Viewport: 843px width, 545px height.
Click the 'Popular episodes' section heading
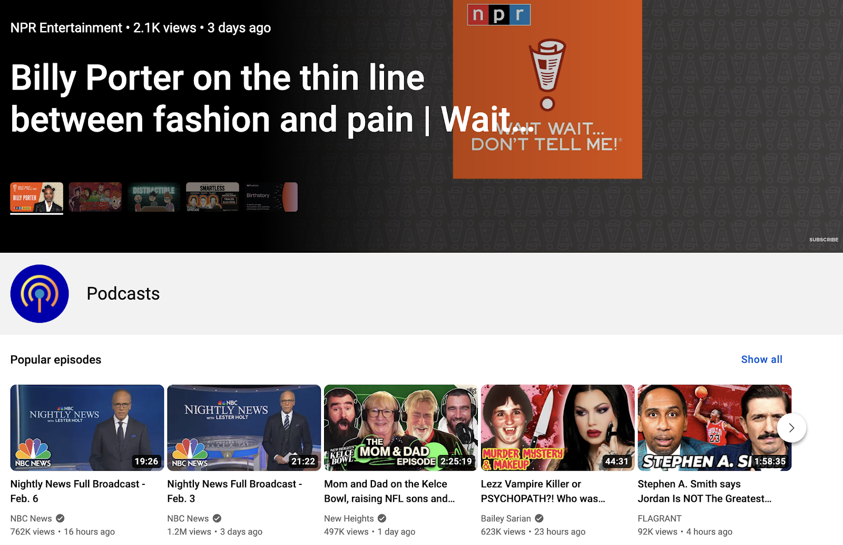coord(56,360)
